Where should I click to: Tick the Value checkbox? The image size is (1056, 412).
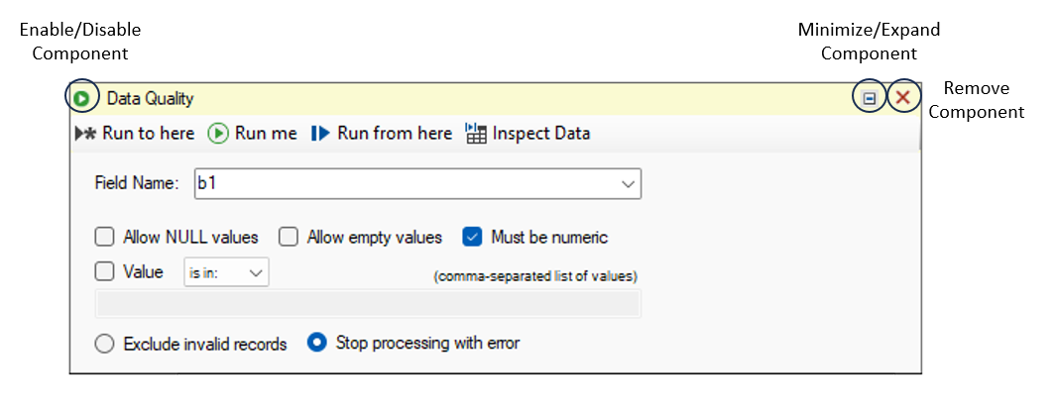pyautogui.click(x=104, y=272)
